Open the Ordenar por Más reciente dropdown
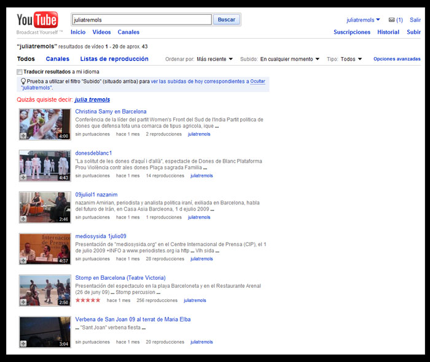 [x=215, y=59]
